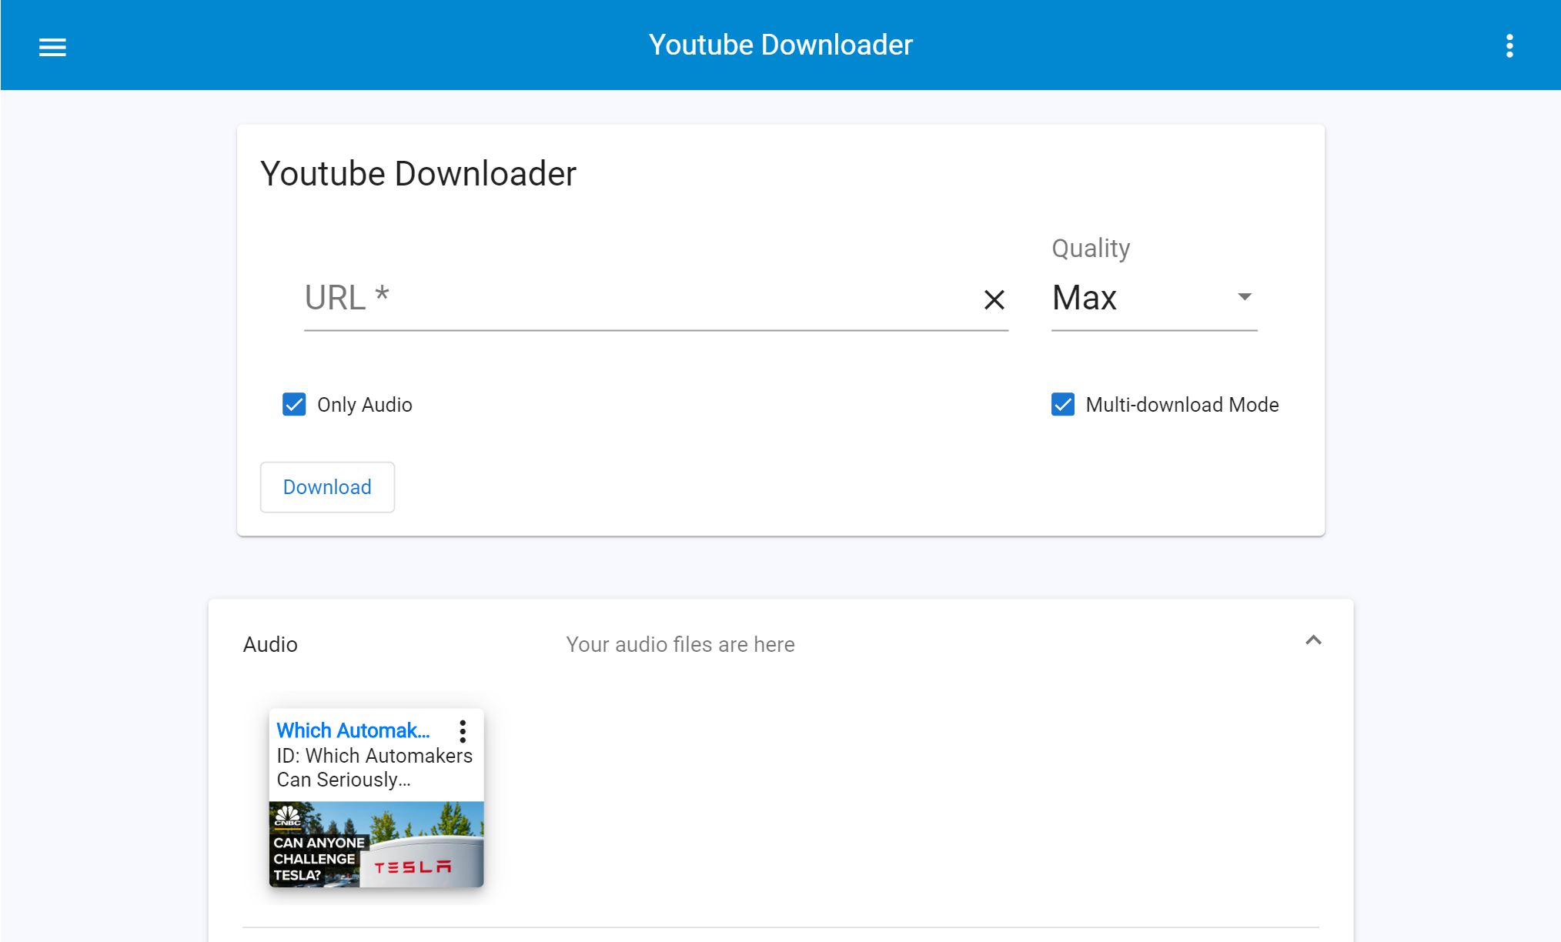Open the hamburger navigation menu
Viewport: 1561px width, 942px height.
pos(52,47)
